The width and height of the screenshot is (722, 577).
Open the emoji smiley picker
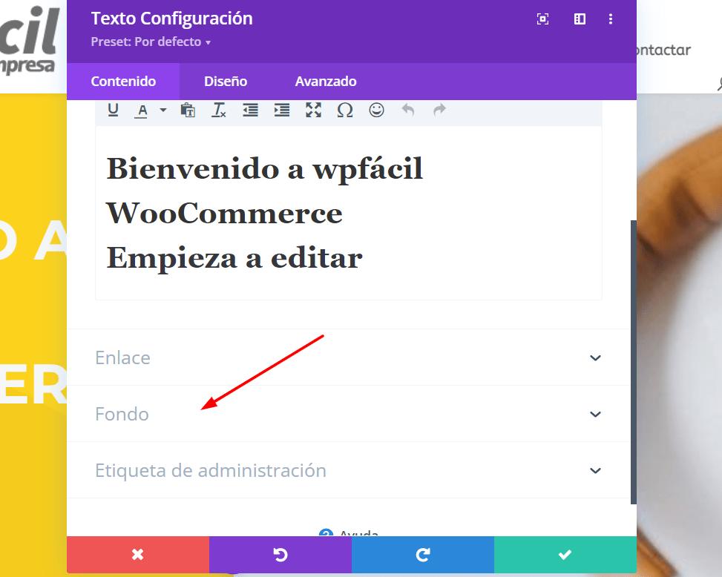click(377, 111)
